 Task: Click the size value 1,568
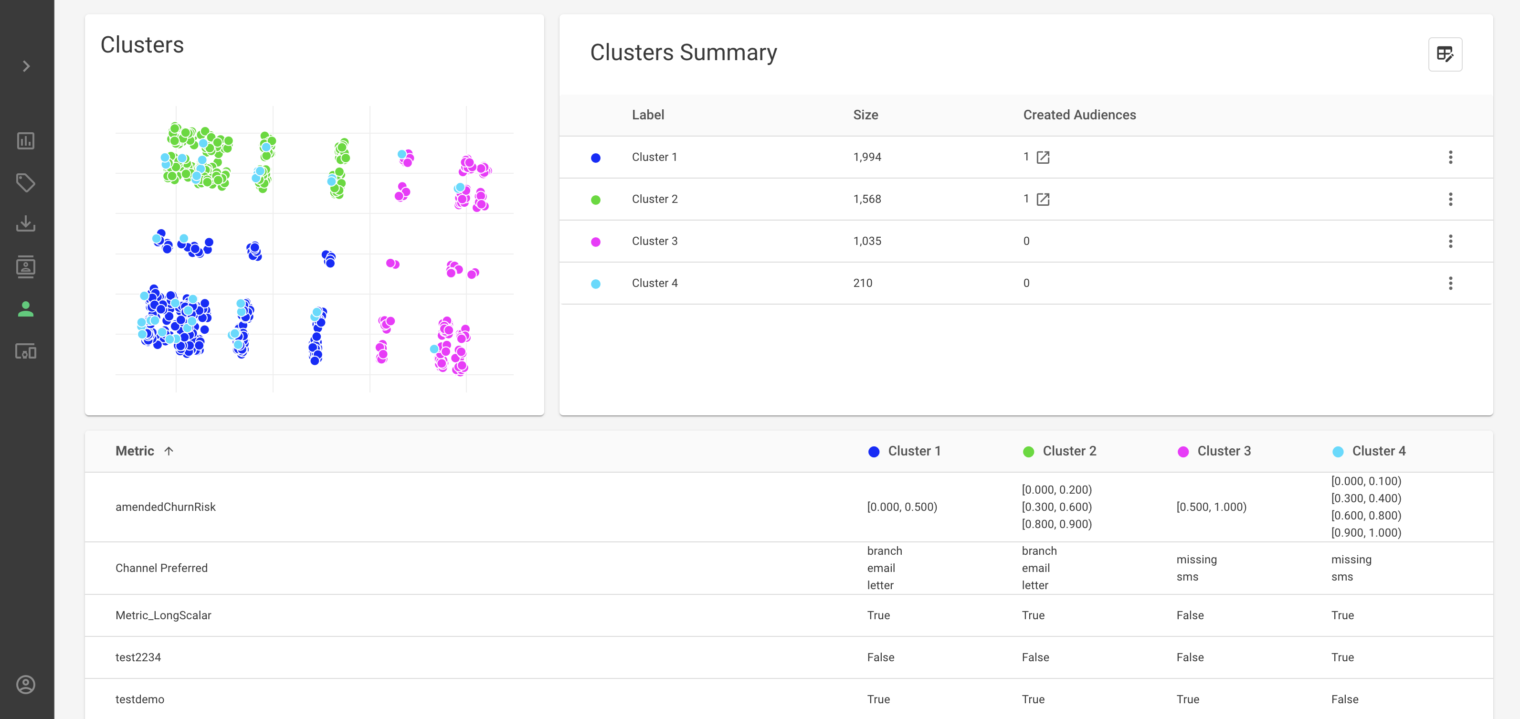click(867, 199)
